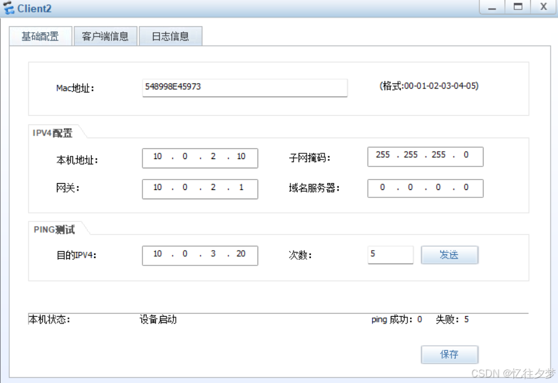Viewport: 558px width, 383px height.
Task: Click the 本机状态 label
Action: 49,319
